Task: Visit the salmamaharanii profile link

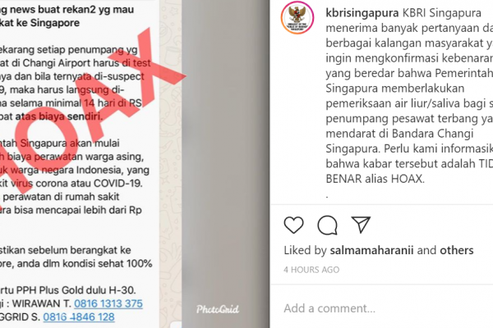Action: [x=371, y=250]
